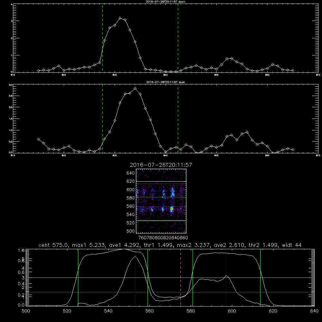322x322 pixels.
Task: Click the '600' label on bottom plot x-axis
Action: click(x=232, y=311)
